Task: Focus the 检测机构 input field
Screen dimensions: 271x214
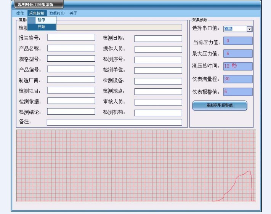Action: 158,113
